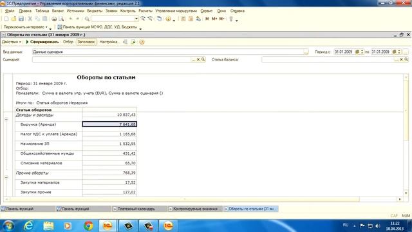Click the Paste icon in main toolbar
Screen dimensions: 412x232
pos(45,19)
